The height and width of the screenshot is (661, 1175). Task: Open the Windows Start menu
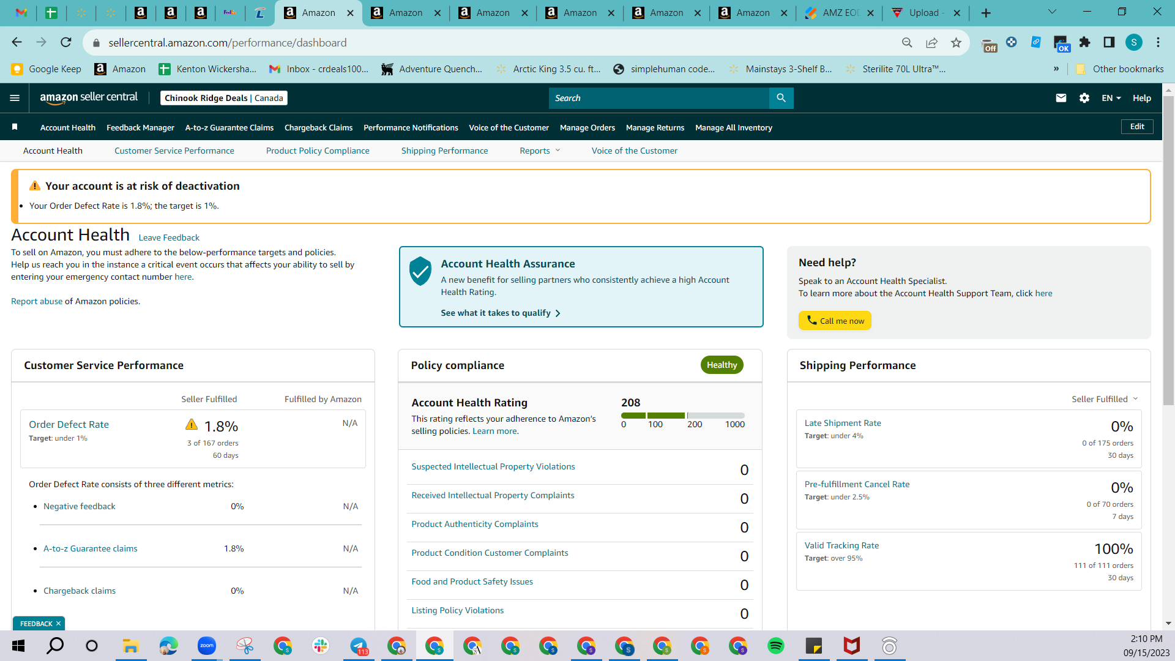pos(18,646)
